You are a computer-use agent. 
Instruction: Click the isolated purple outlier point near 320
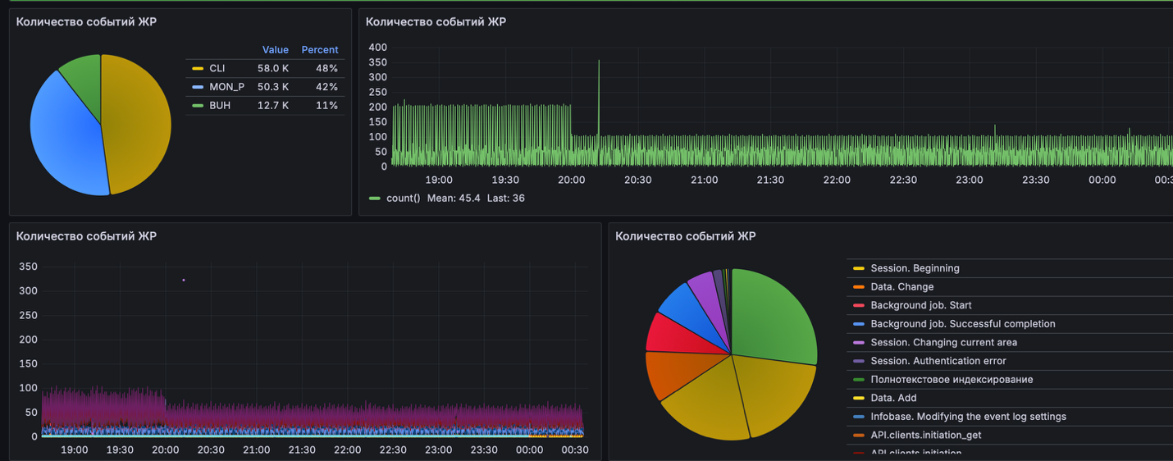pos(183,281)
